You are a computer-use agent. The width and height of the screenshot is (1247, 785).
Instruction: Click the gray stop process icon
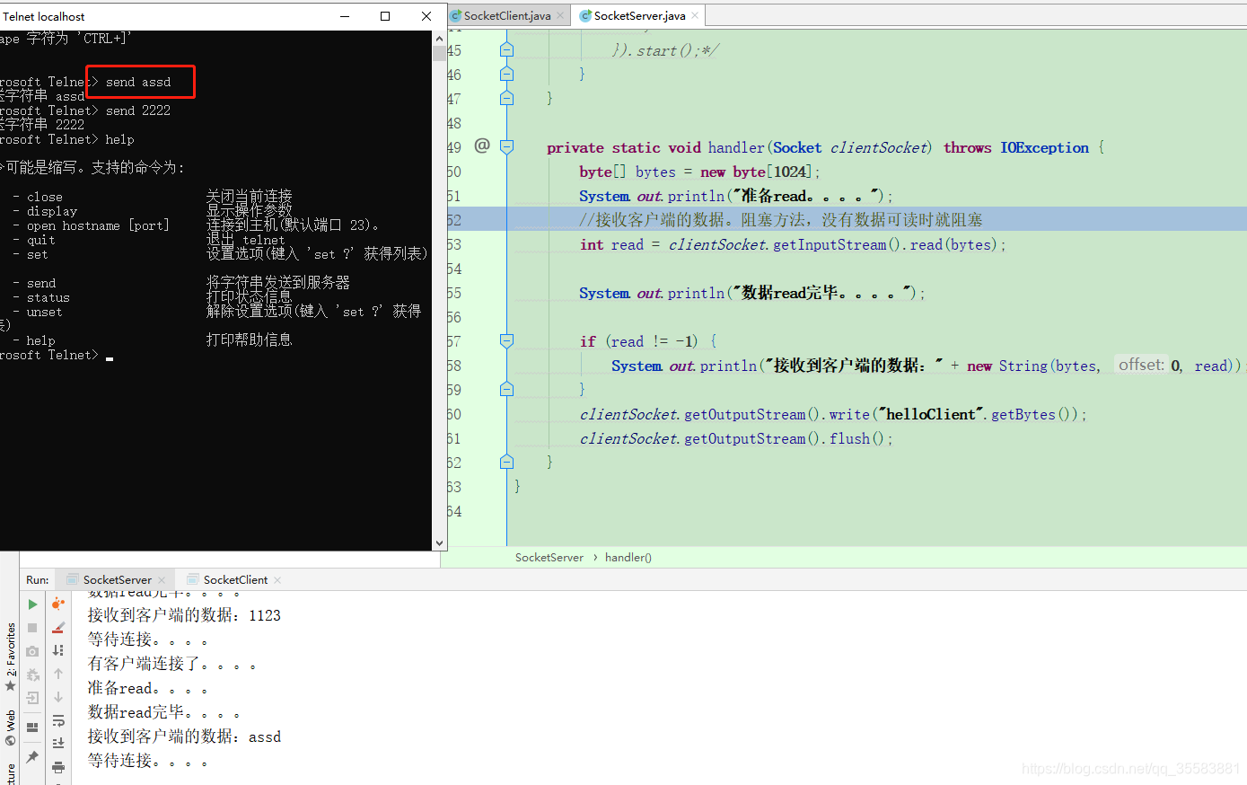pyautogui.click(x=32, y=628)
